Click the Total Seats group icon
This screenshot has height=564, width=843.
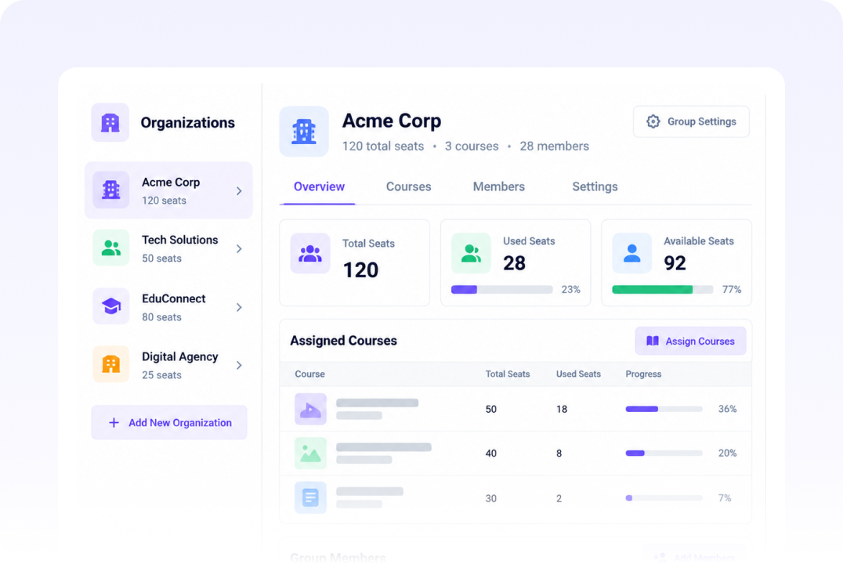pos(310,253)
